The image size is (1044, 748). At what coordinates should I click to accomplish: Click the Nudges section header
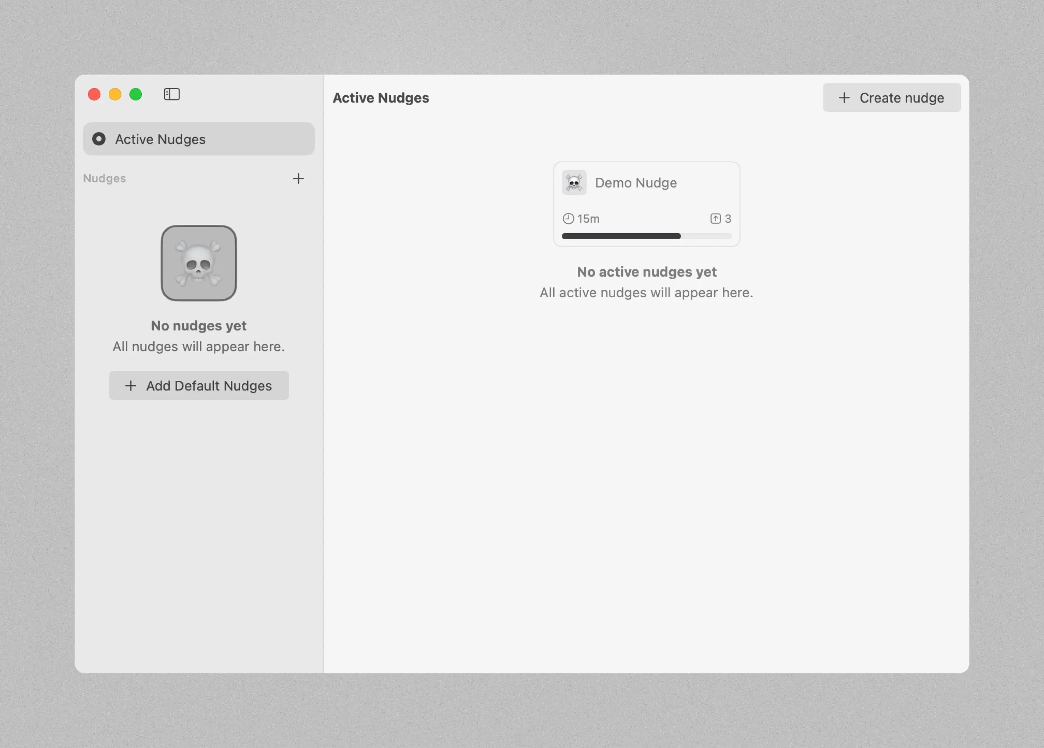click(x=104, y=179)
